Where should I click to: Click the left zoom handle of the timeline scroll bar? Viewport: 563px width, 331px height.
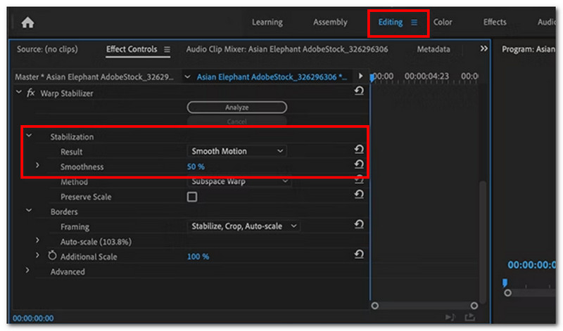click(x=375, y=306)
